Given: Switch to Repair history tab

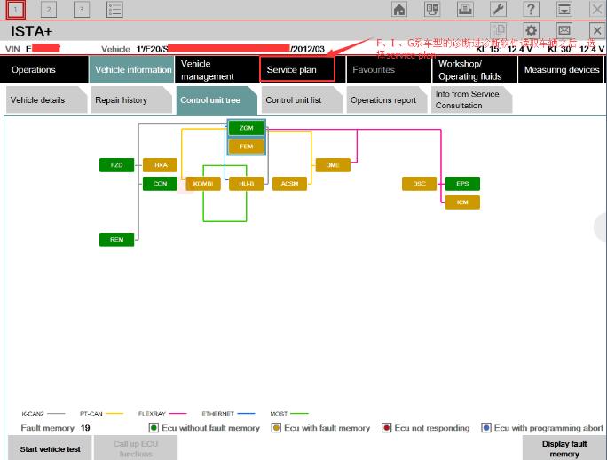Looking at the screenshot, I should 131,100.
